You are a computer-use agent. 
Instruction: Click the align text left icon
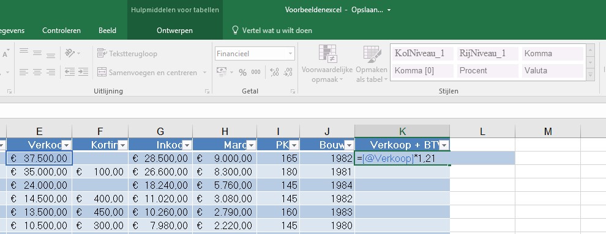[x=24, y=72]
